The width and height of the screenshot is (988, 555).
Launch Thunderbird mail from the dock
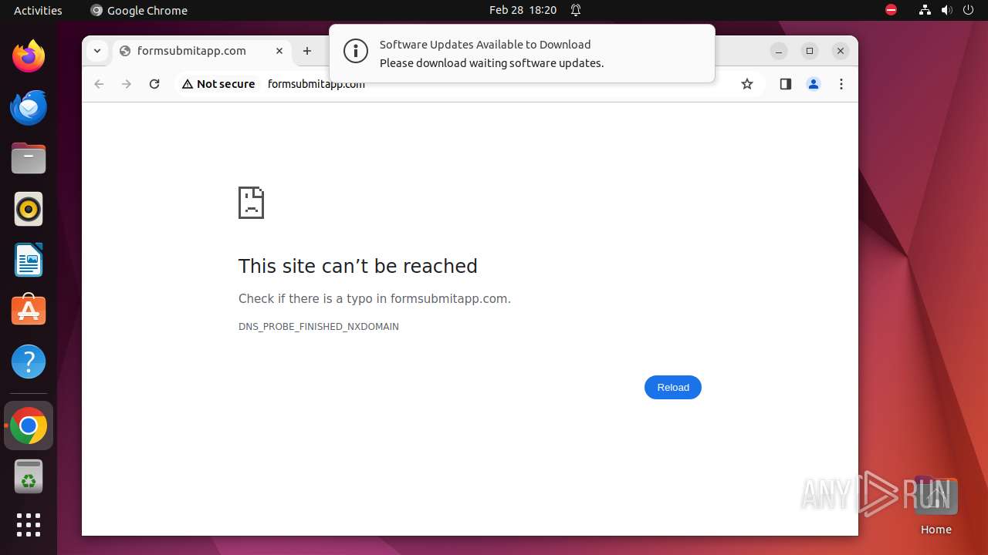[29, 107]
